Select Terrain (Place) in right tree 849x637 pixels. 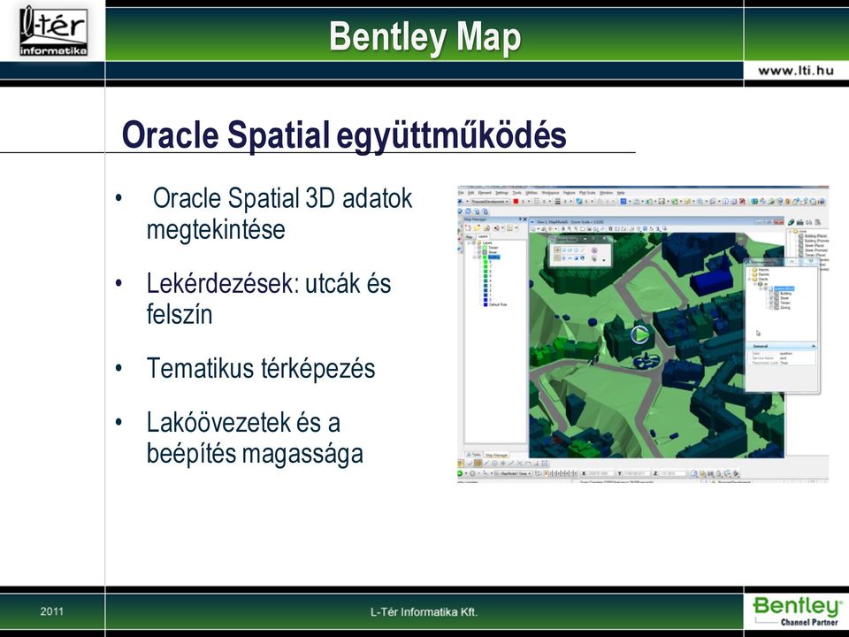(815, 255)
